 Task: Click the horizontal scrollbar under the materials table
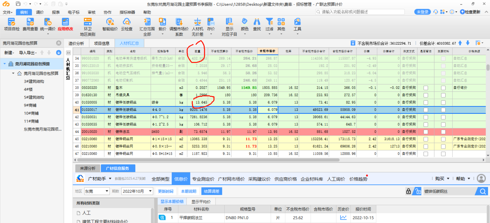coord(208,160)
